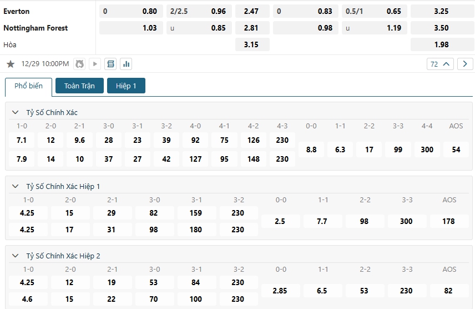Select the Phổ biến tab
Image resolution: width=475 pixels, height=309 pixels.
[x=28, y=86]
